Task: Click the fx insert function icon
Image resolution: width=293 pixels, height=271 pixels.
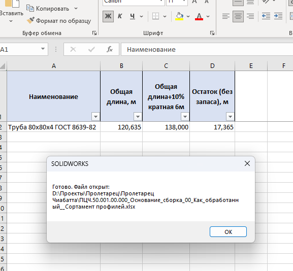Action: 110,49
